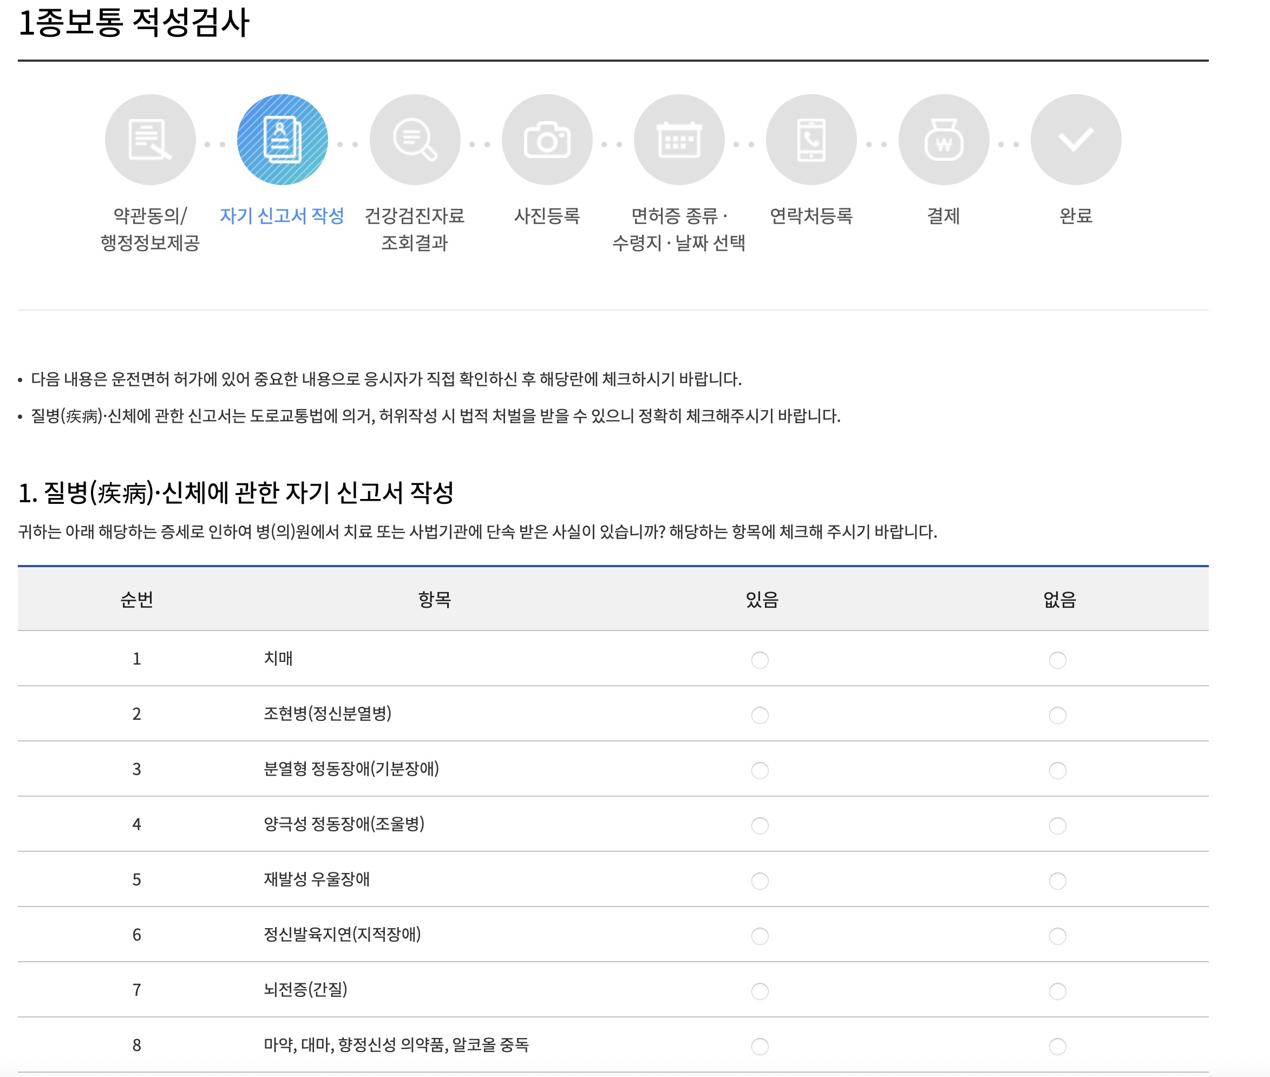Click the 자기 신고서 작성 active step icon
The height and width of the screenshot is (1077, 1270).
click(x=282, y=140)
